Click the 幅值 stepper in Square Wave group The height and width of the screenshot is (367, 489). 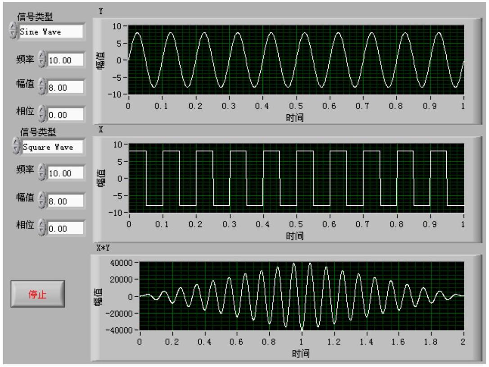(x=42, y=200)
